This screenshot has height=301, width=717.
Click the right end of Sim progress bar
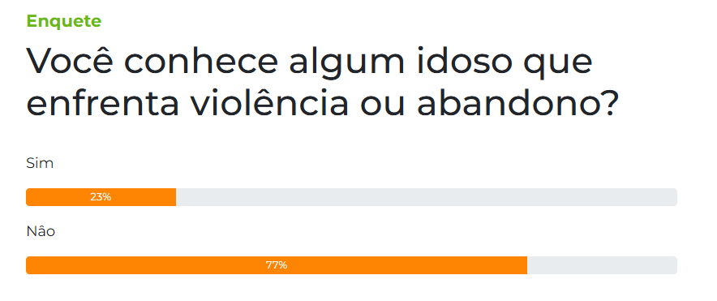[x=674, y=197]
